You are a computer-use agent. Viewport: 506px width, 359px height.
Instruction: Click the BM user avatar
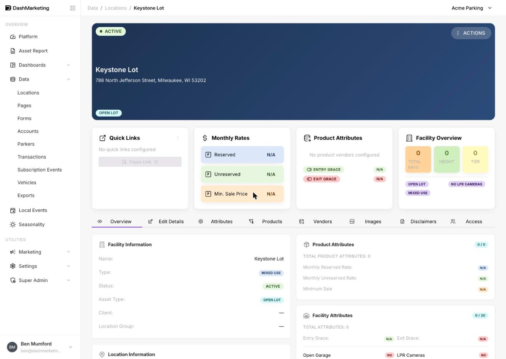coord(12,347)
